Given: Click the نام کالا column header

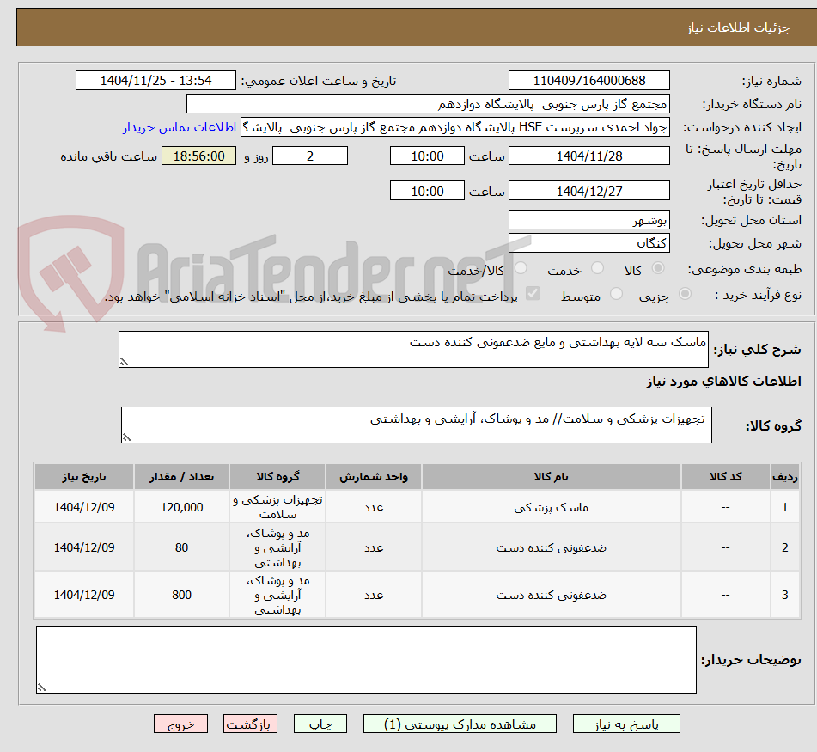Looking at the screenshot, I should [552, 476].
